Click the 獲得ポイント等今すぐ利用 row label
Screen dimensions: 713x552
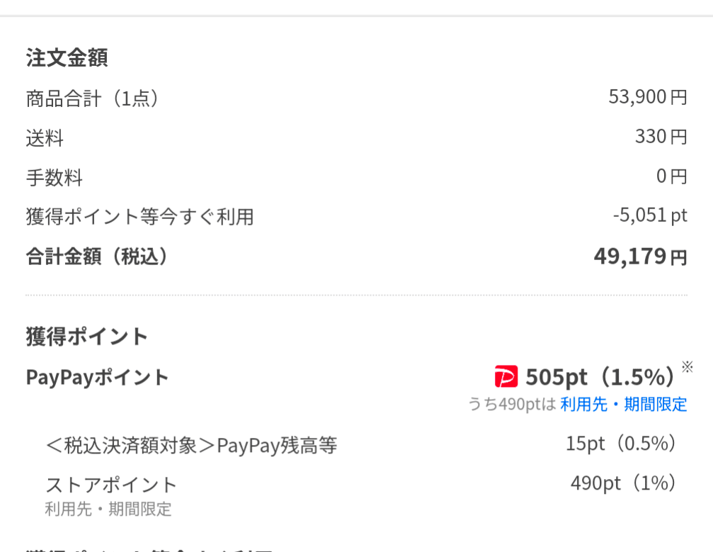pos(140,217)
